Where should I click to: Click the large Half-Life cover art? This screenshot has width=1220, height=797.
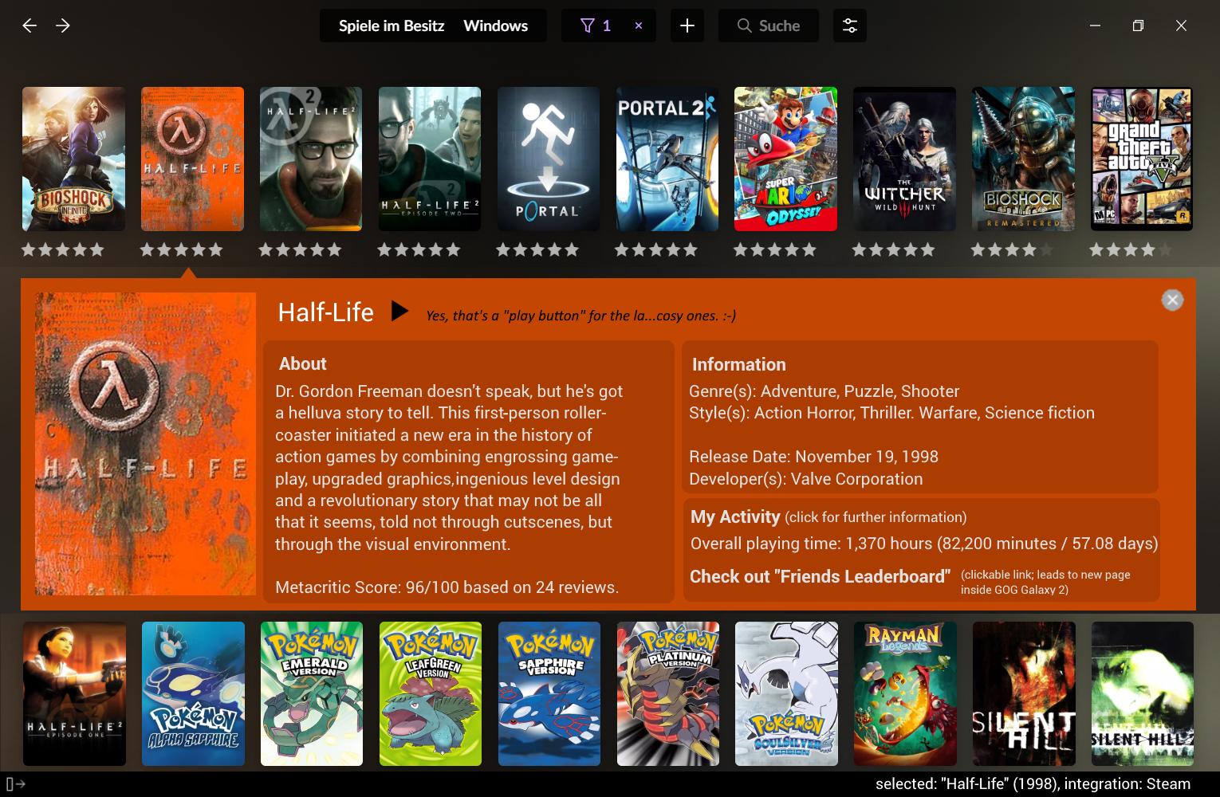[x=145, y=443]
